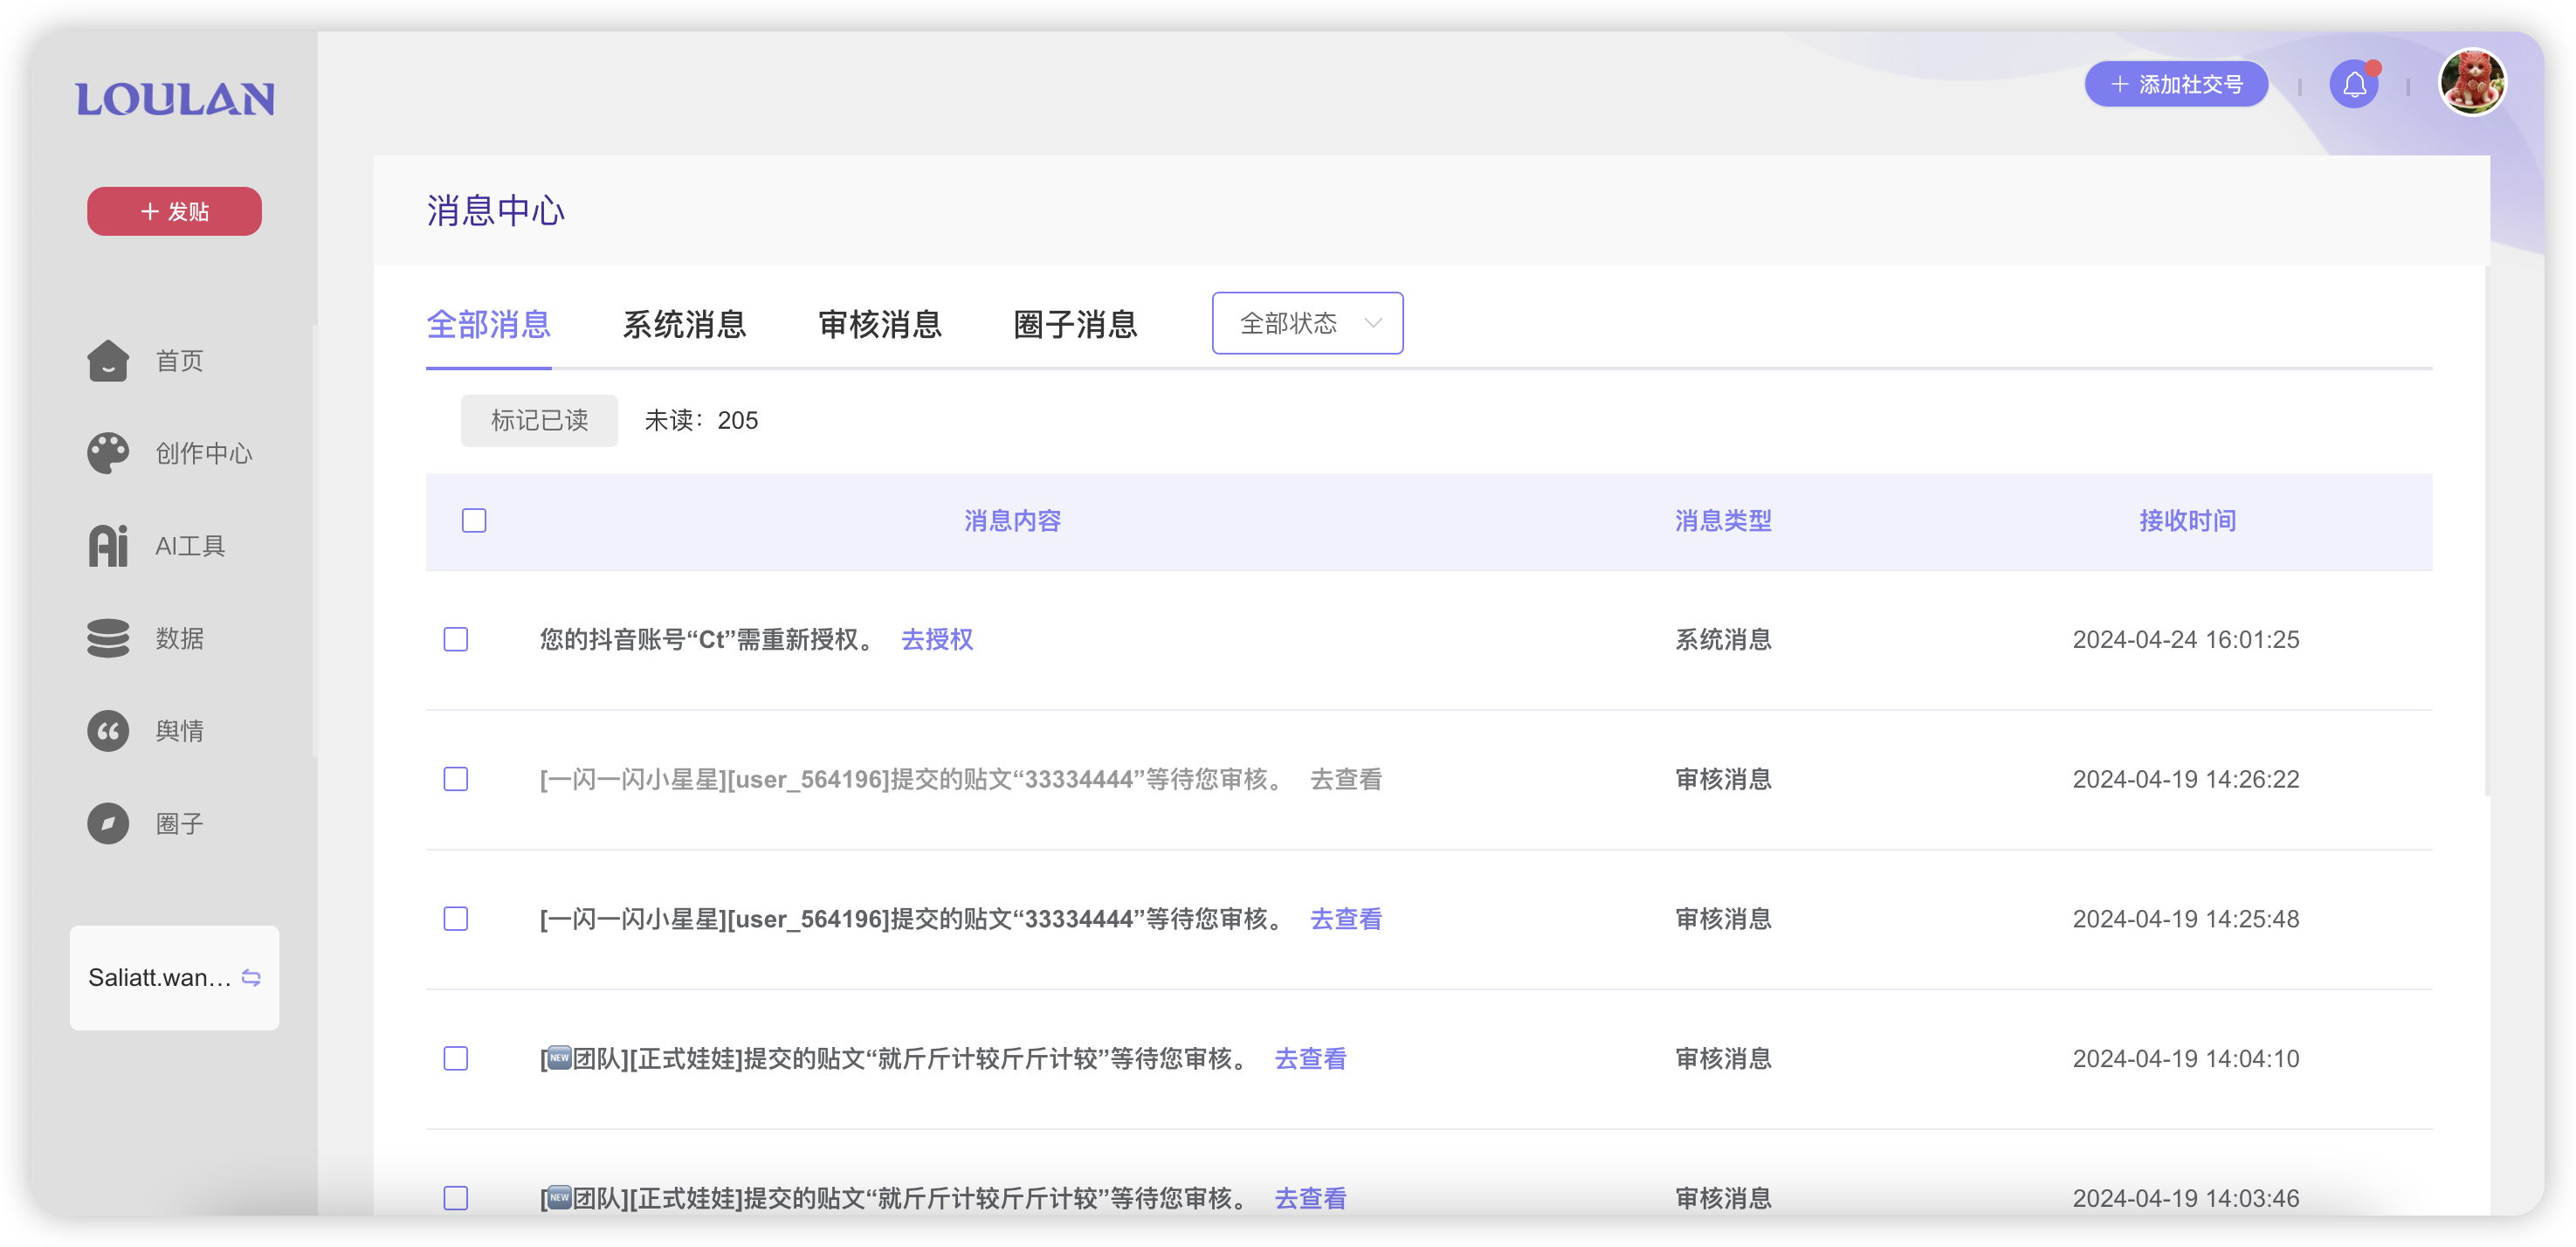Open 舆情 in the sidebar
The image size is (2576, 1247).
[x=180, y=731]
